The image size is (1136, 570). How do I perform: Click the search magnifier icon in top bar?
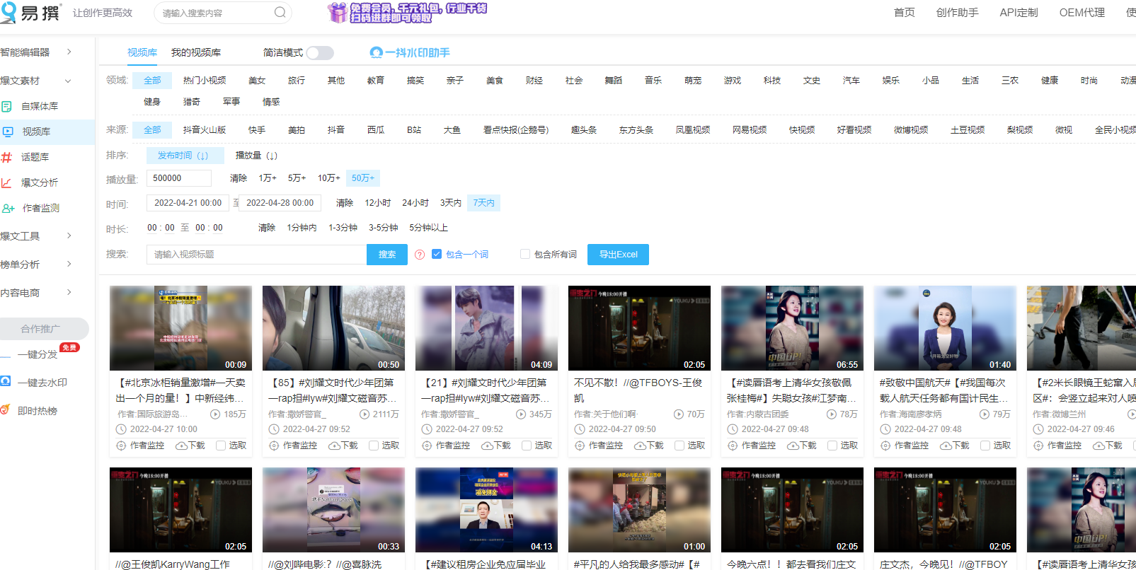pos(280,12)
